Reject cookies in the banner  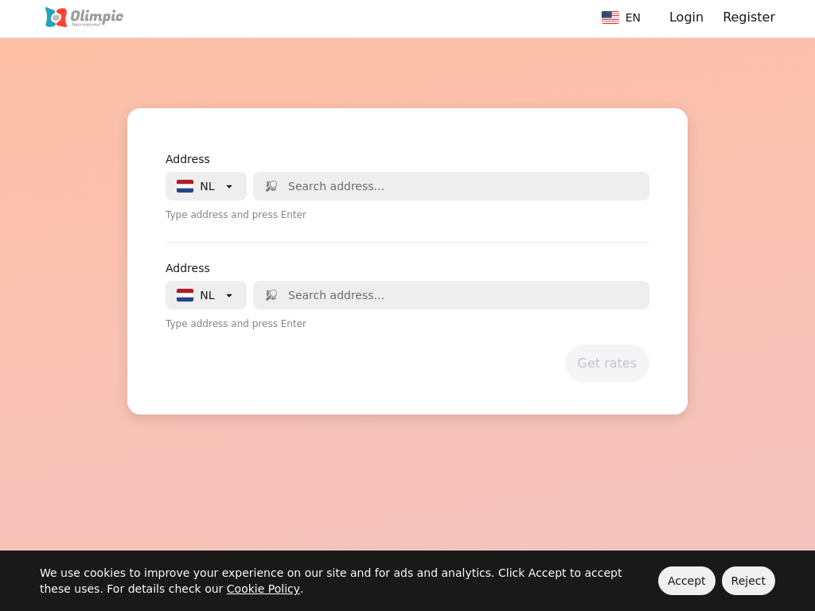coord(748,581)
